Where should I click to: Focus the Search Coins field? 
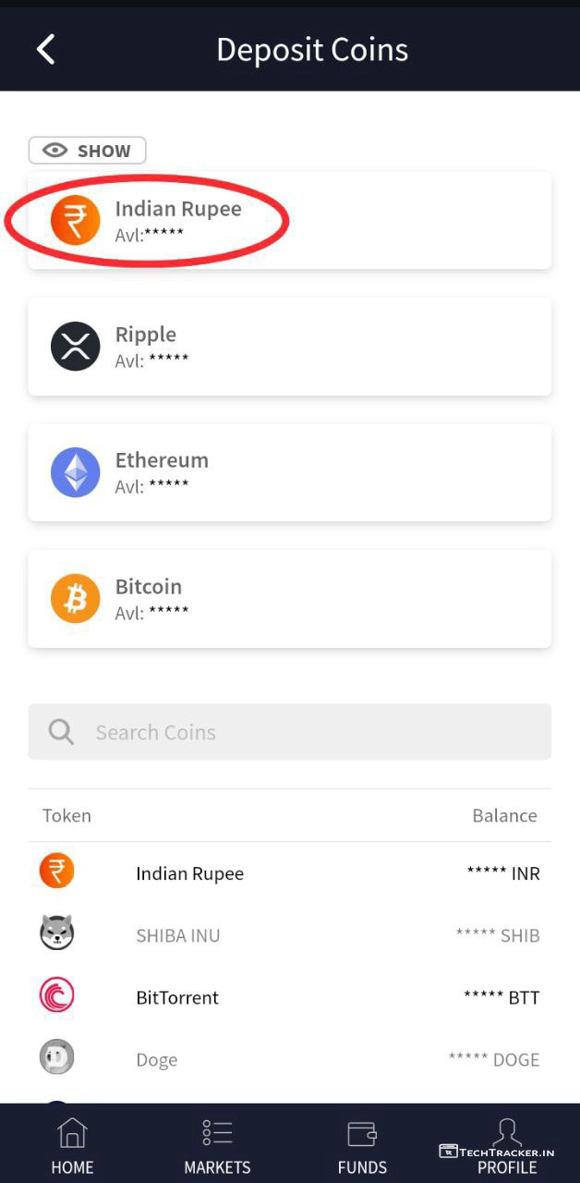(305, 732)
